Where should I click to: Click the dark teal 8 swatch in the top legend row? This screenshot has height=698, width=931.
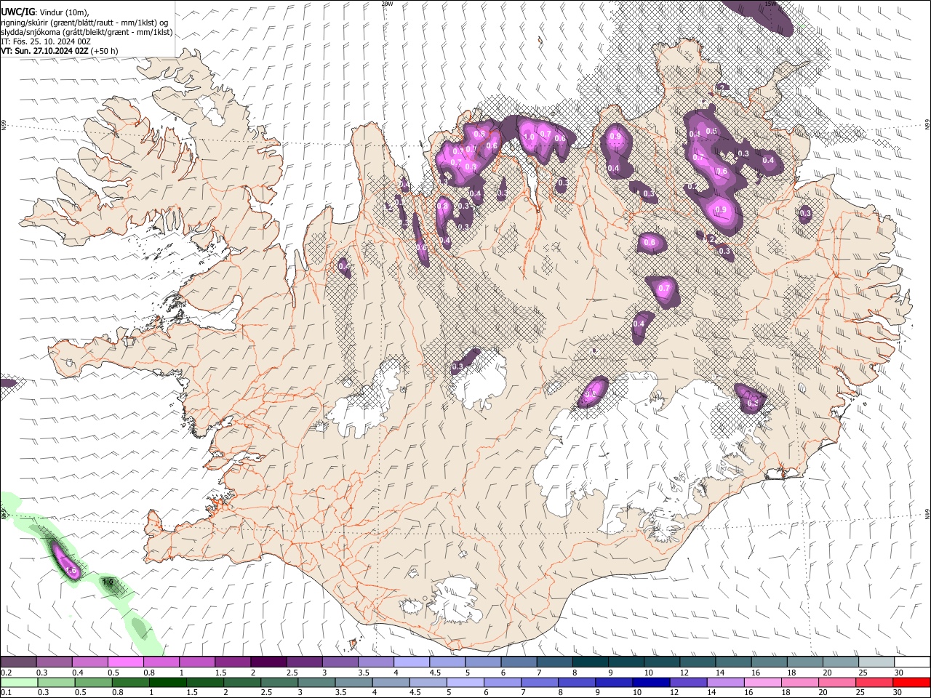[x=590, y=662]
